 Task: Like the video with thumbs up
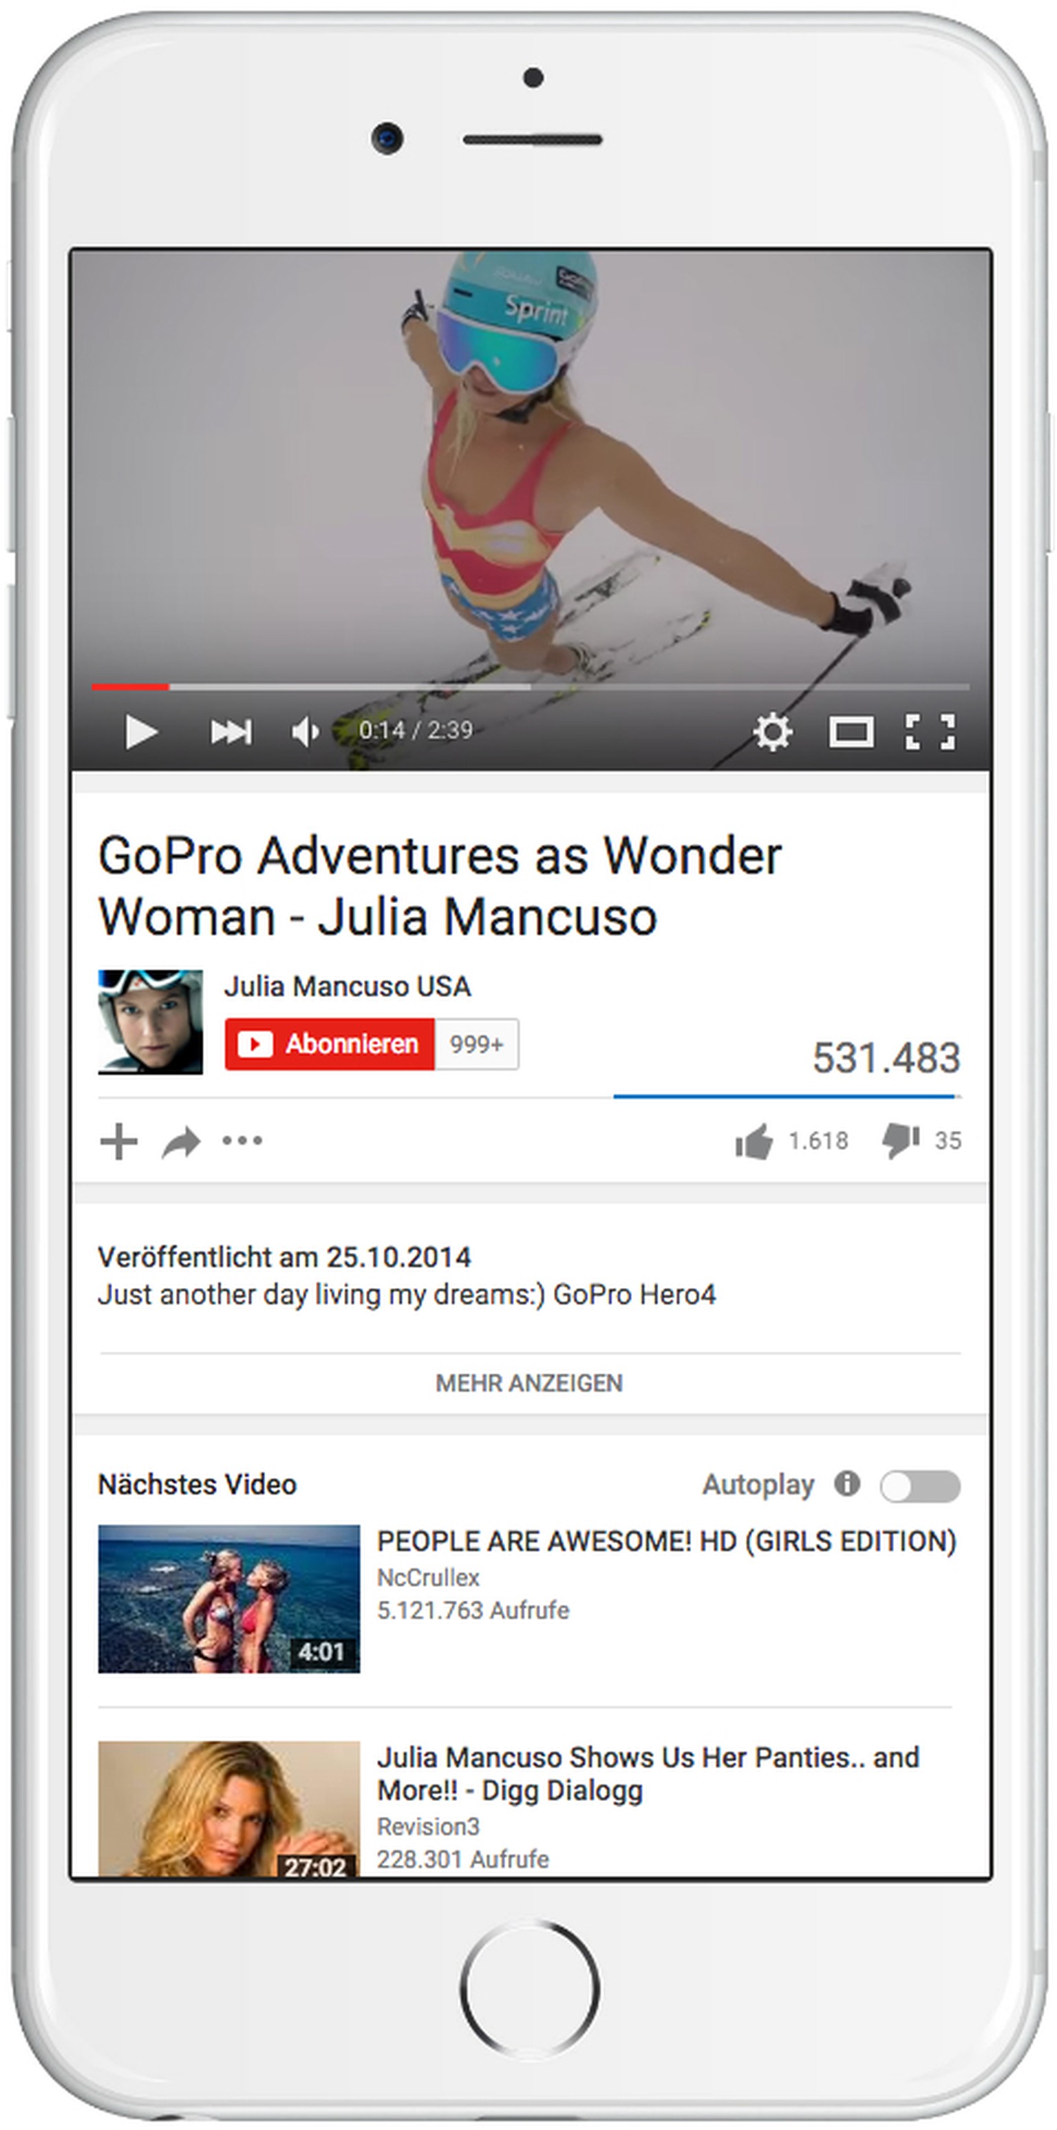(754, 1141)
